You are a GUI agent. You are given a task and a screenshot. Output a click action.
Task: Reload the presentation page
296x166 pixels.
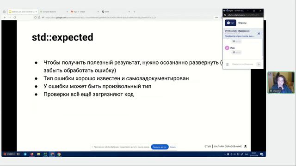click(15, 18)
